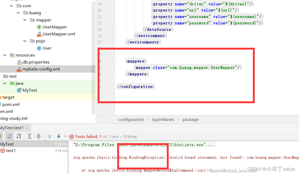The height and width of the screenshot is (174, 299).
Task: Fold the closing environment tag at line 24
Action: coord(115,36)
